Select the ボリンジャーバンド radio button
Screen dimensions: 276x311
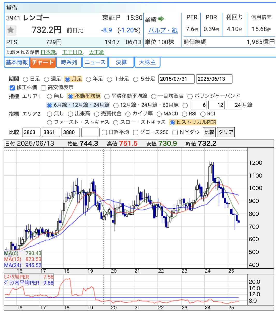click(190, 96)
